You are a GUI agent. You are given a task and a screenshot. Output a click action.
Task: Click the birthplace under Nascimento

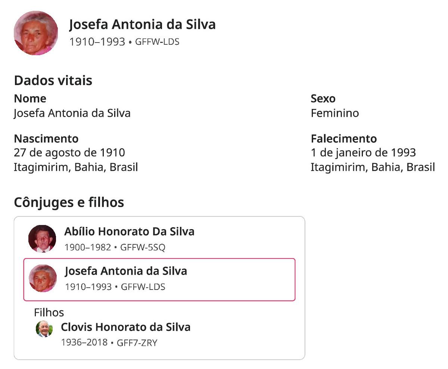[76, 167]
